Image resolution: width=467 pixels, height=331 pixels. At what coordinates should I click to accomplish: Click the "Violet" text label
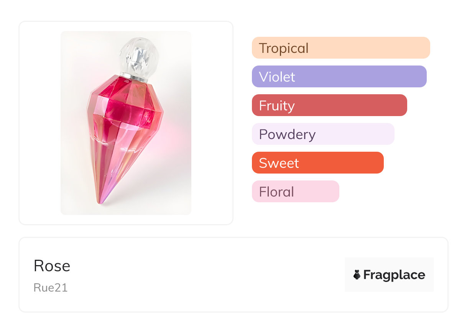click(277, 77)
